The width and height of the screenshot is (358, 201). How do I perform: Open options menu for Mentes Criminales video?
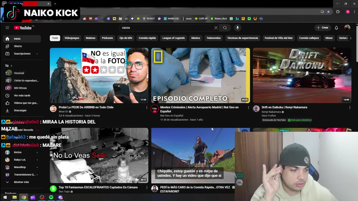click(248, 107)
